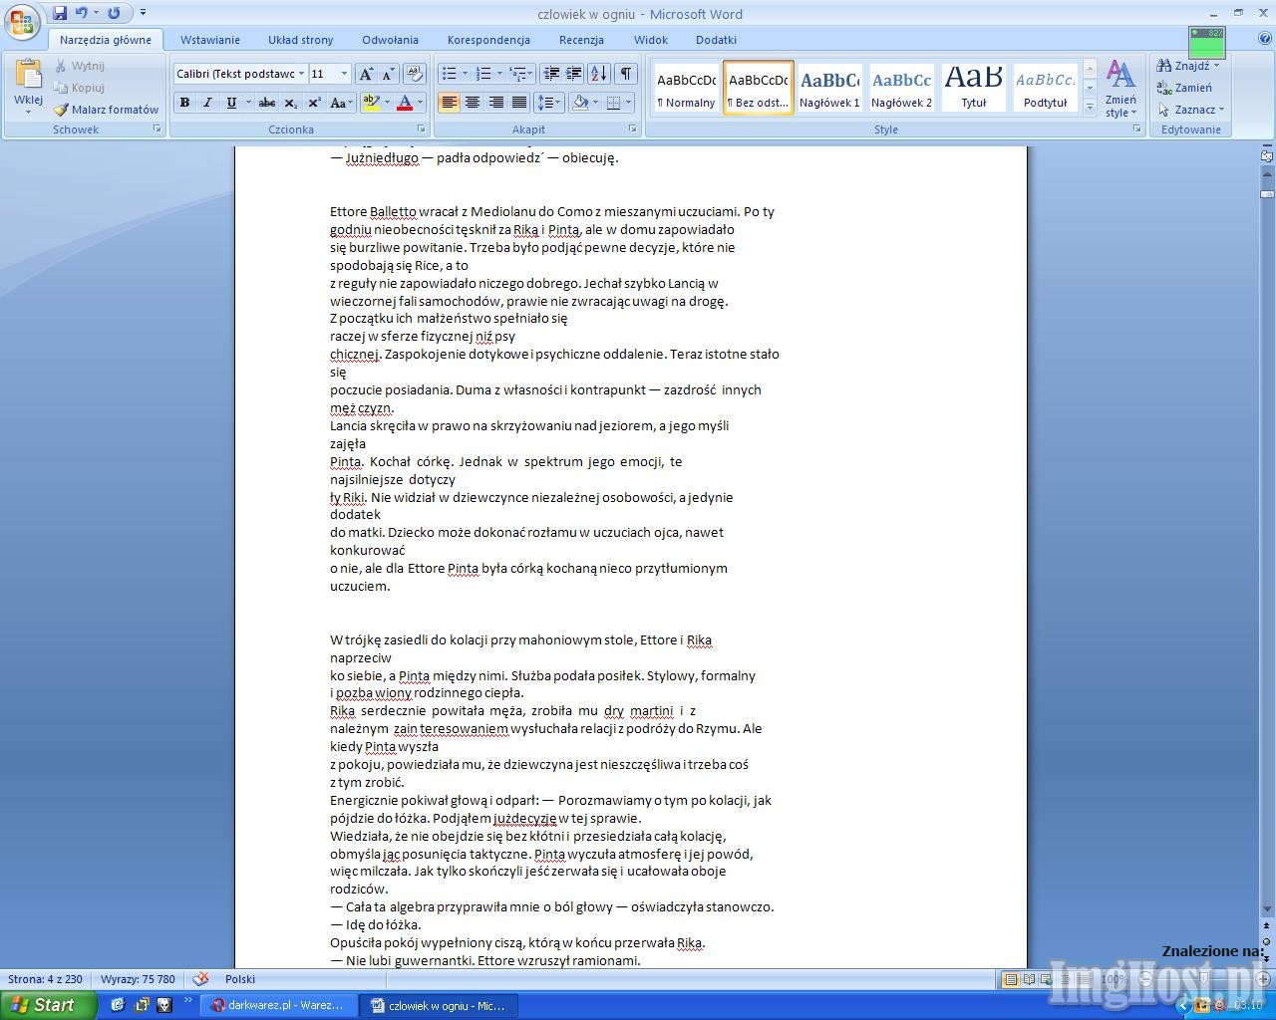Decrease the paragraph indent
This screenshot has width=1276, height=1020.
pos(551,74)
